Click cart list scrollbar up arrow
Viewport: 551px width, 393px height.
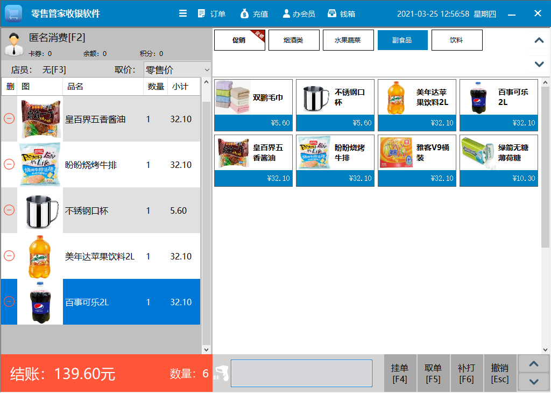click(x=206, y=82)
